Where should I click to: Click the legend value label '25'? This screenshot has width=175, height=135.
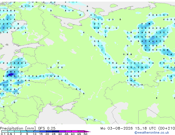coord(54,134)
